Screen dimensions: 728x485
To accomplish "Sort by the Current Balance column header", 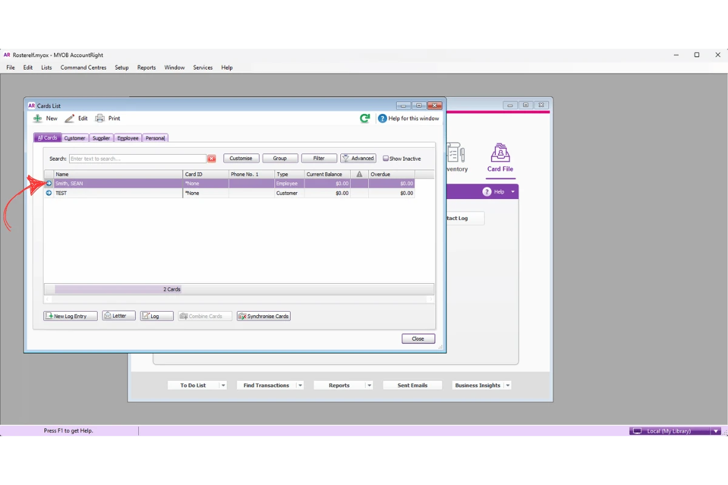I will [x=328, y=175].
